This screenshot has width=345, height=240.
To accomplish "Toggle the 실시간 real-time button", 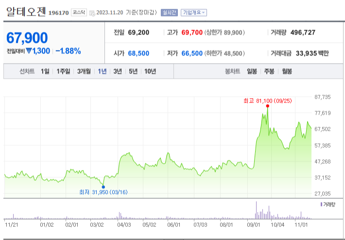I will coord(169,13).
